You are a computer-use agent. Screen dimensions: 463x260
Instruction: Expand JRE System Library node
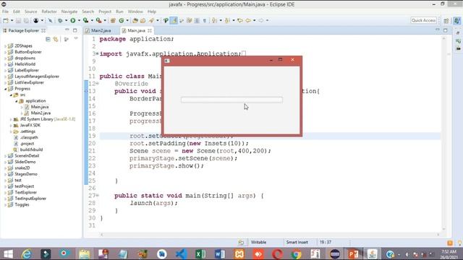pyautogui.click(x=11, y=119)
